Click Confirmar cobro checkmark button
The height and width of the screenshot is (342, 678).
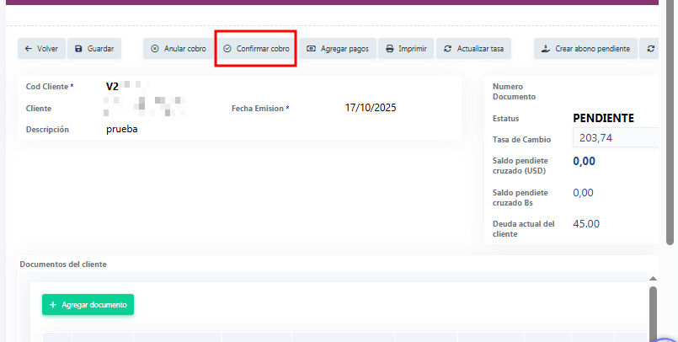tap(256, 49)
